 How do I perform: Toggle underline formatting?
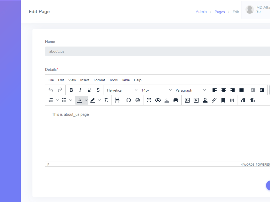pyautogui.click(x=89, y=90)
